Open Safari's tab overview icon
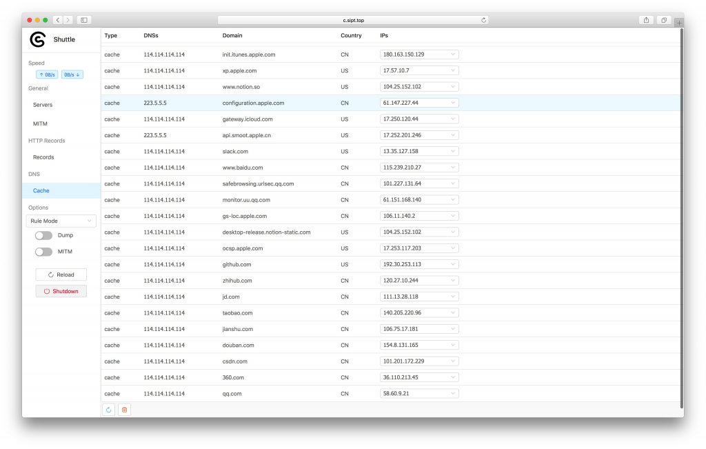 tap(664, 20)
